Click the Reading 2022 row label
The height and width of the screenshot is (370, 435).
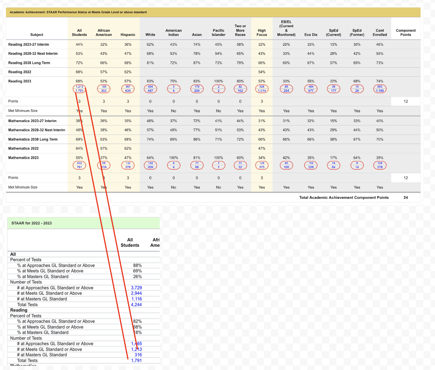tap(20, 72)
